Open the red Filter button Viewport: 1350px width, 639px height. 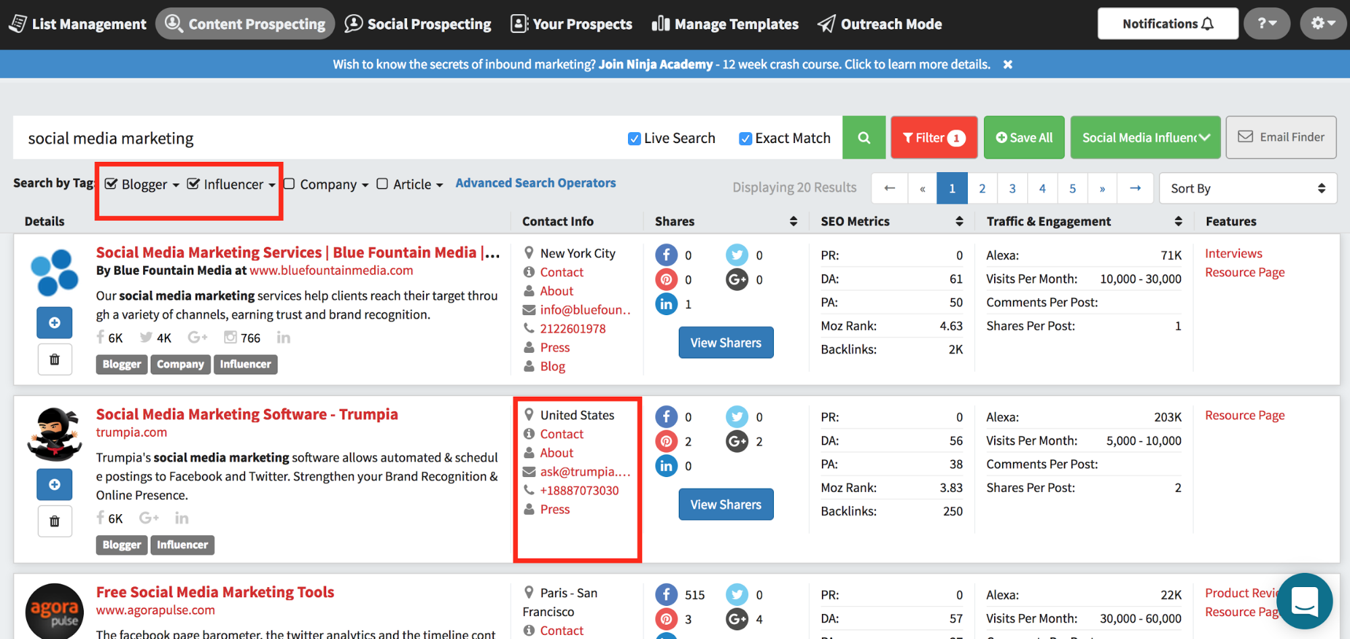point(934,138)
